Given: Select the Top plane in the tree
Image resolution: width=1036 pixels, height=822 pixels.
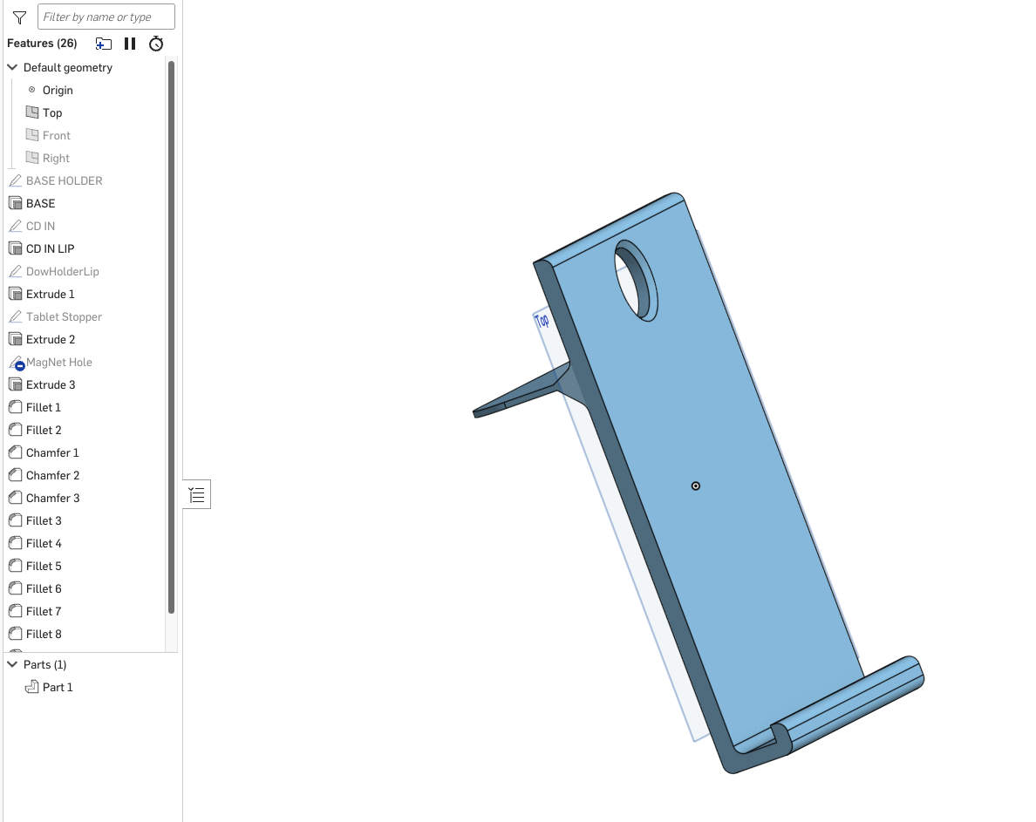Looking at the screenshot, I should click(52, 112).
